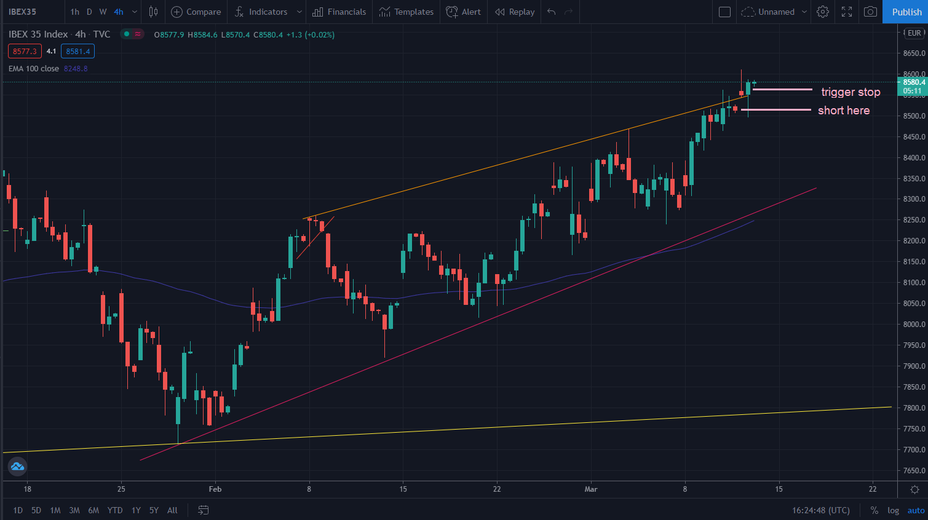
Task: Enter fullscreen mode
Action: click(x=847, y=12)
